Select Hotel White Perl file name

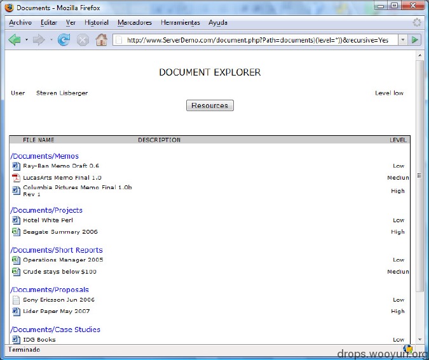(48, 220)
